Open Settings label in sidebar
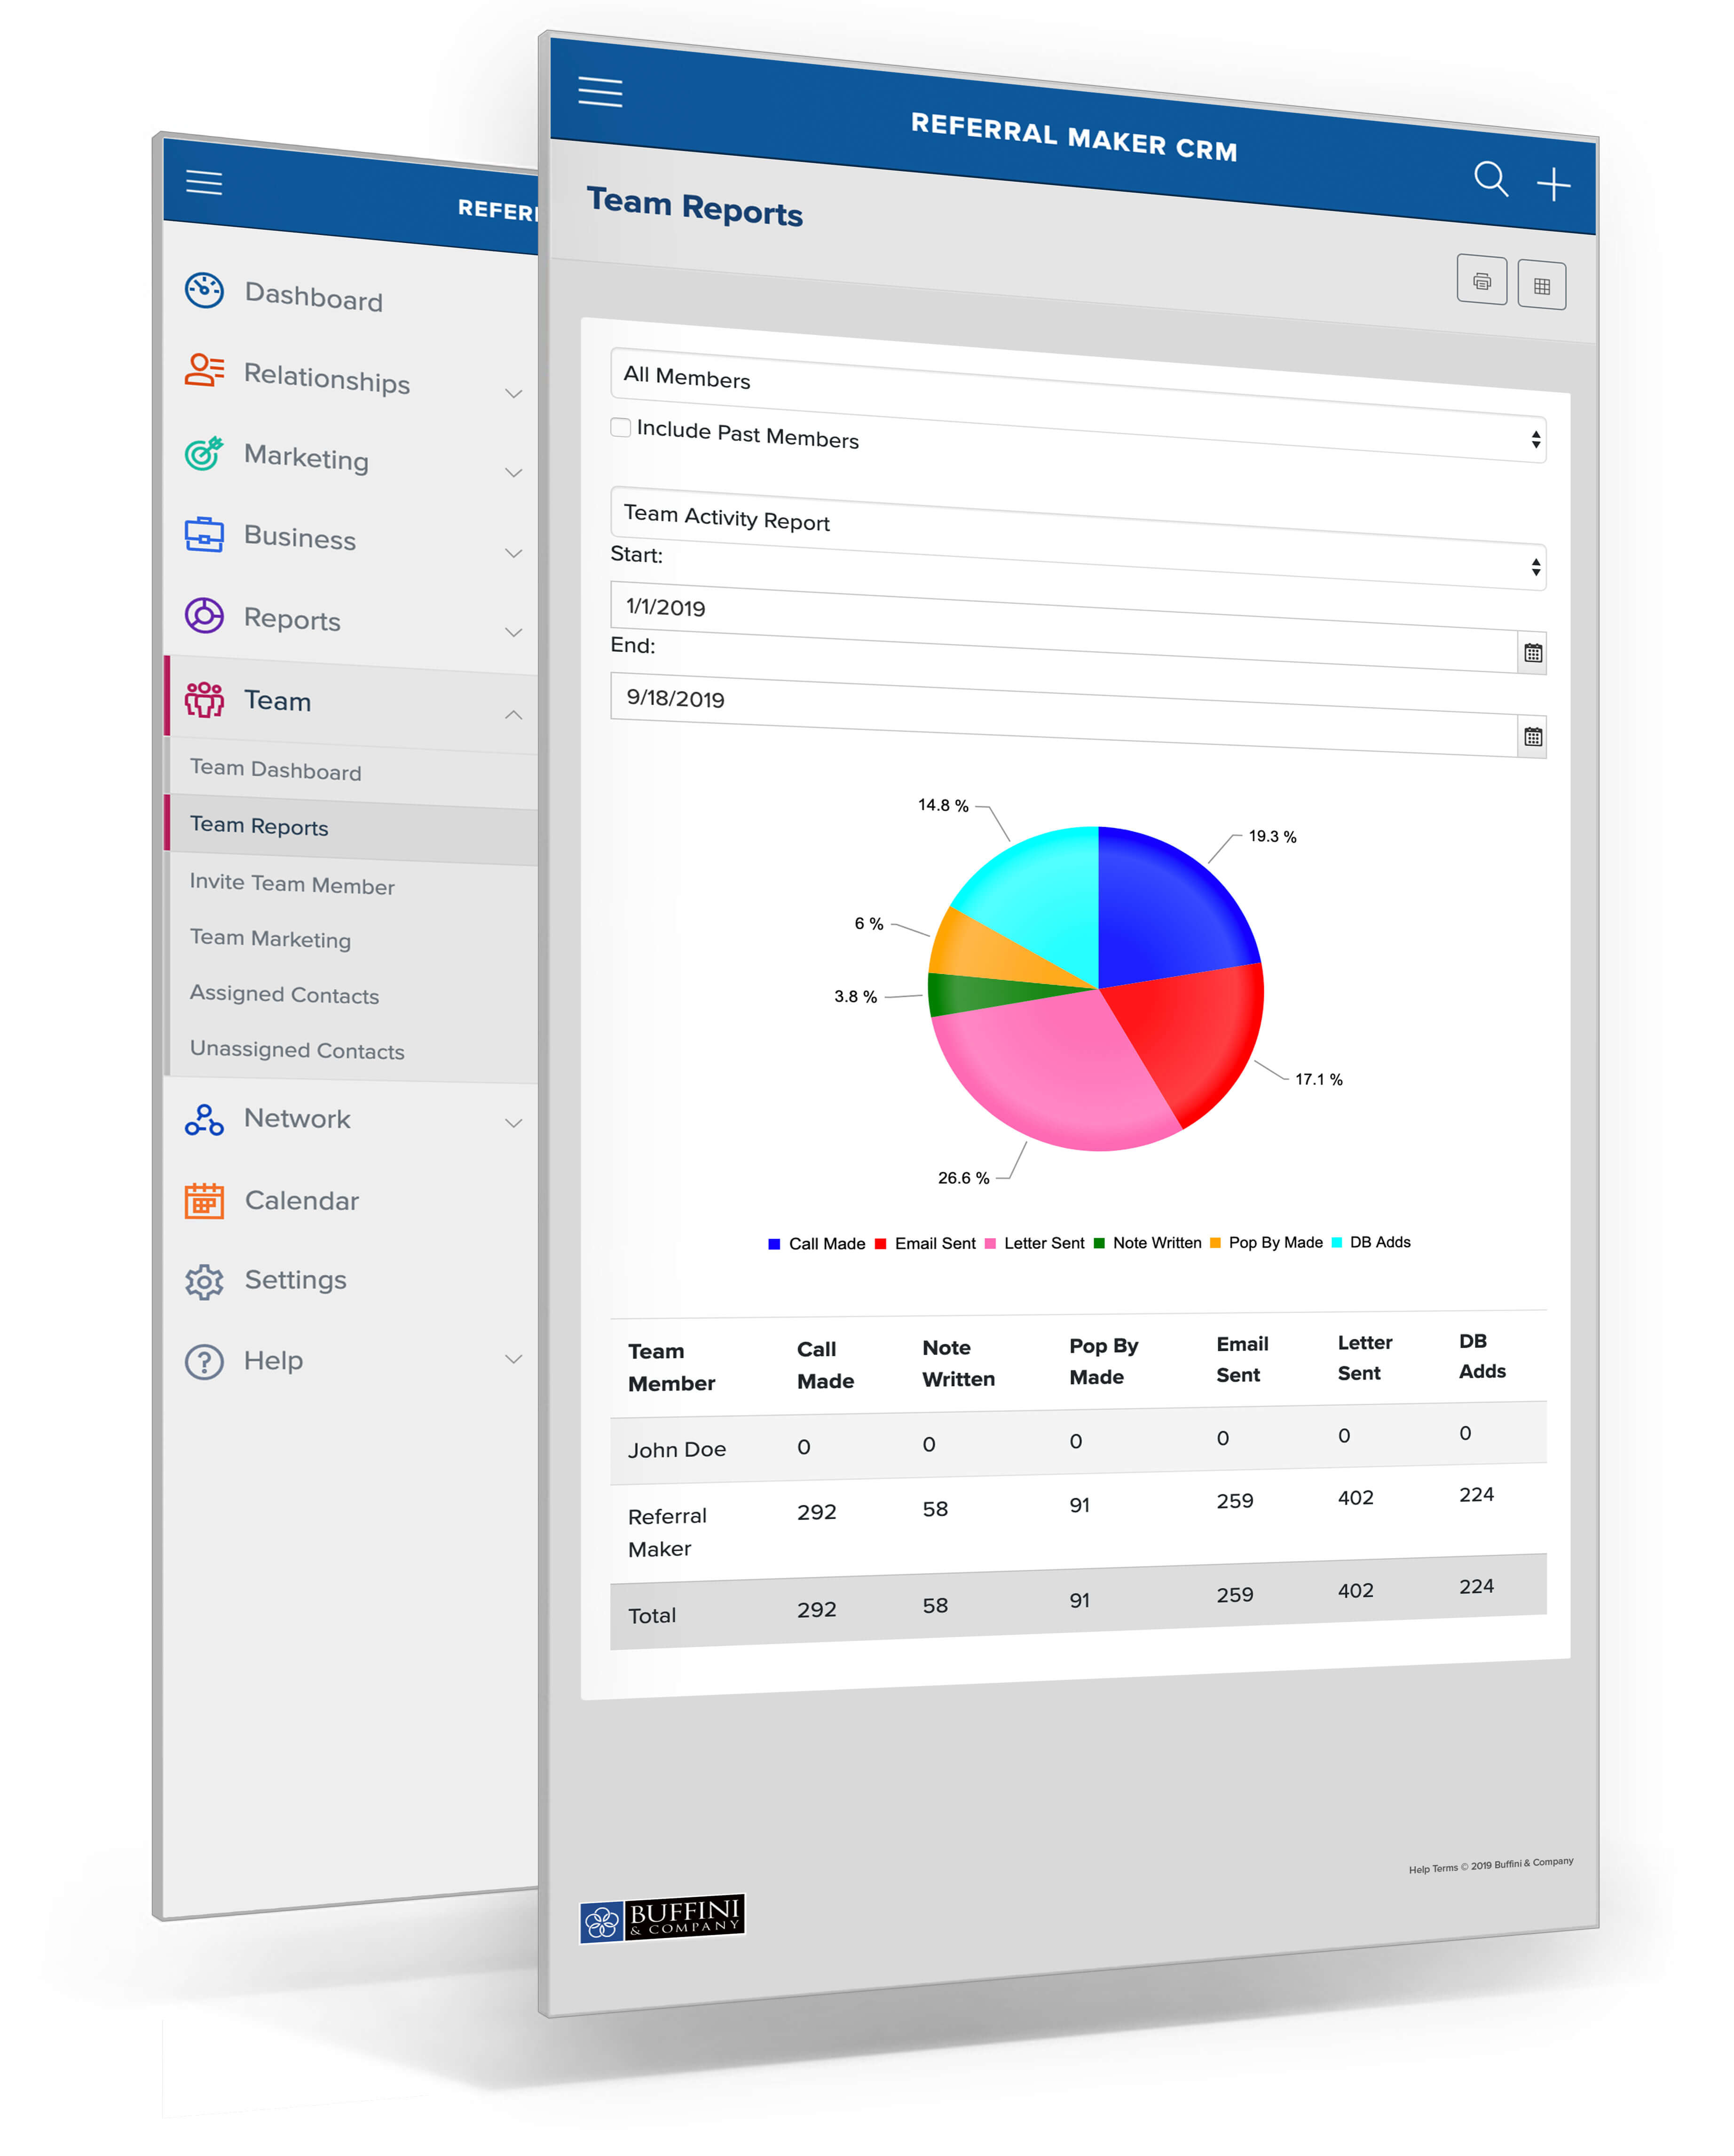Screen dimensions: 1734x2156 (296, 1280)
